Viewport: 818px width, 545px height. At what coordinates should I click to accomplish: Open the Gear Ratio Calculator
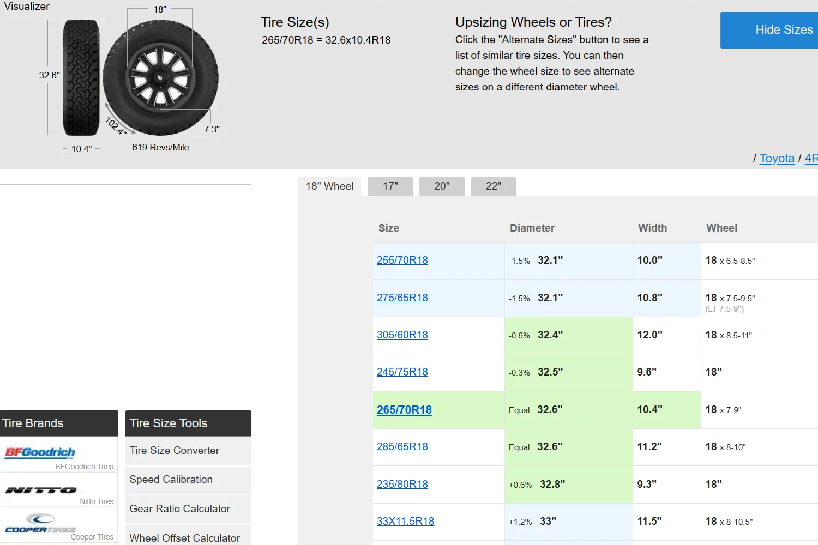click(180, 509)
